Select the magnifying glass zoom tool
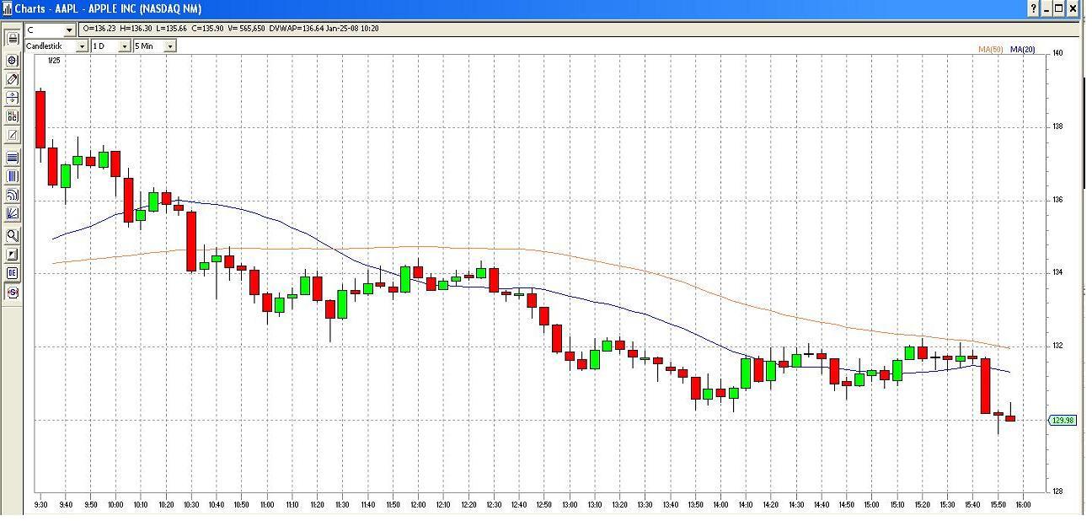 pos(13,236)
